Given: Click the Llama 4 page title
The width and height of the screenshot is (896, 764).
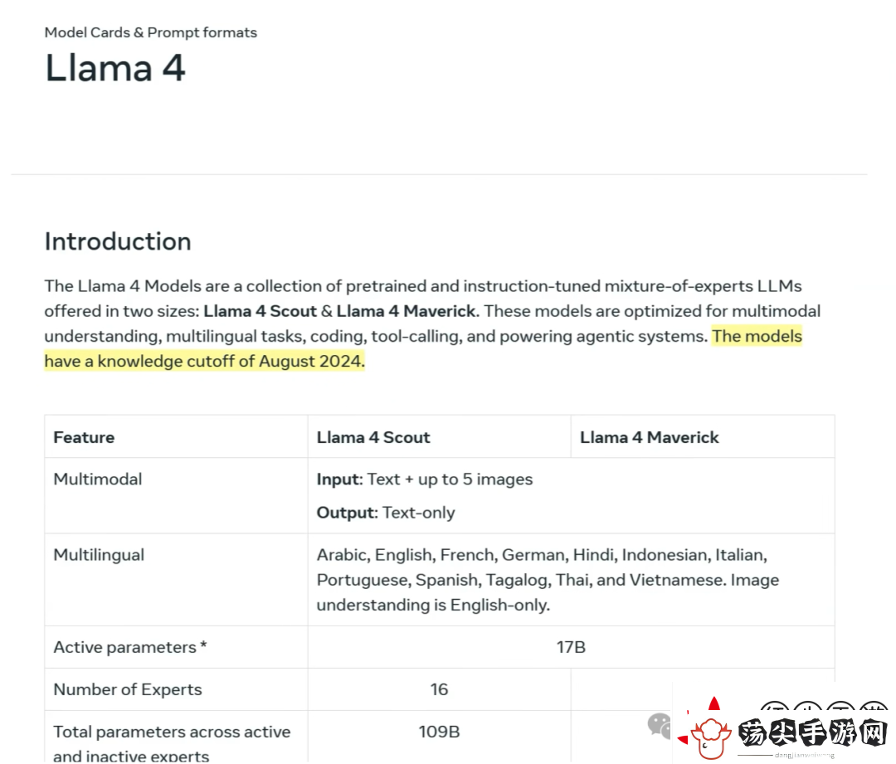Looking at the screenshot, I should [115, 68].
